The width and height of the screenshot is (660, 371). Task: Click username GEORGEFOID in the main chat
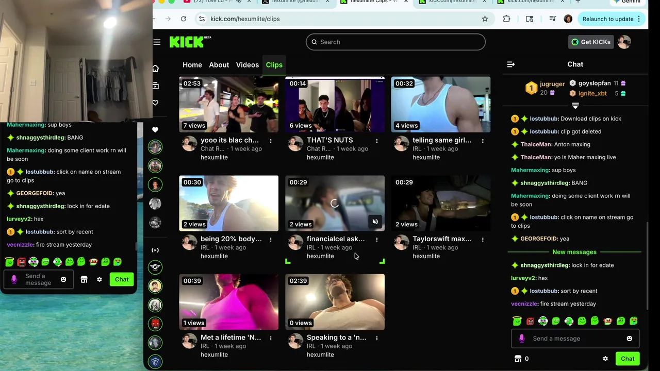[538, 239]
